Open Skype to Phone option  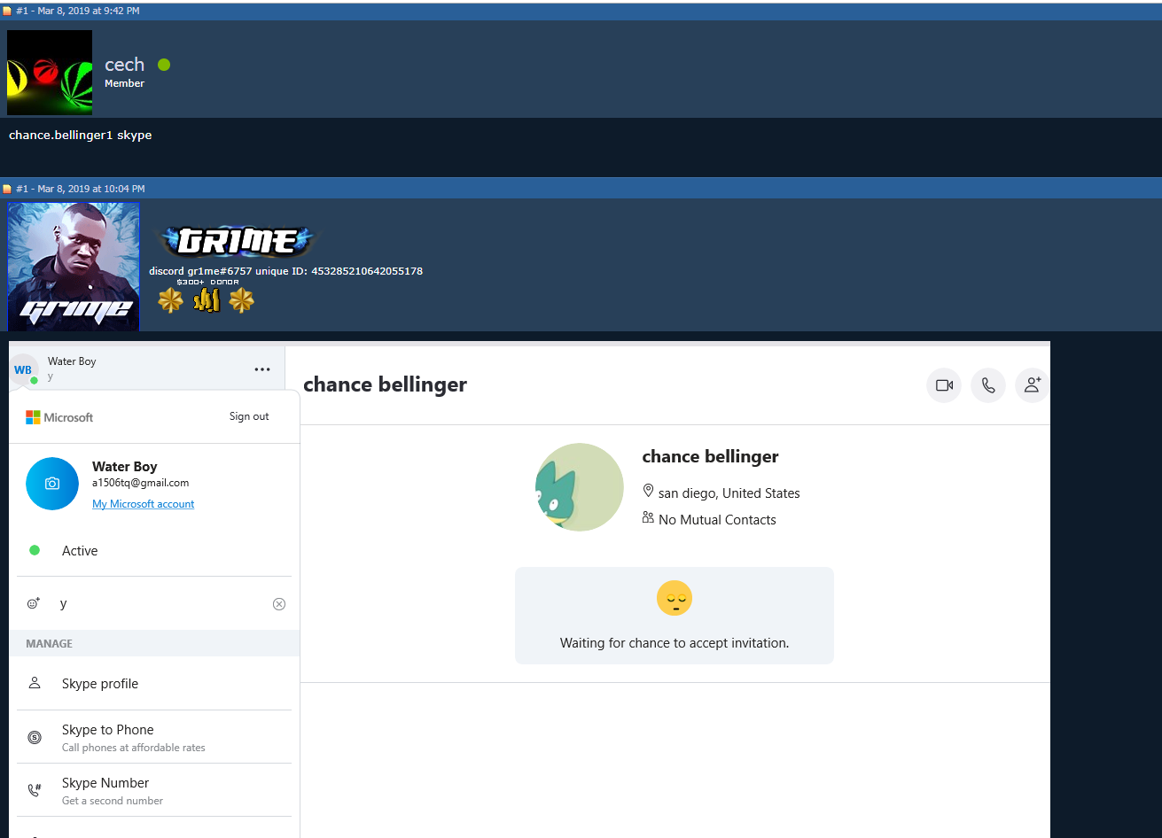coord(154,737)
